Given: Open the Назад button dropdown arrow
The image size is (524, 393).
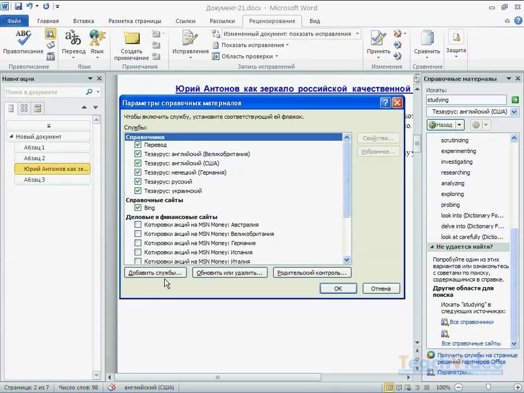Looking at the screenshot, I should click(x=460, y=125).
